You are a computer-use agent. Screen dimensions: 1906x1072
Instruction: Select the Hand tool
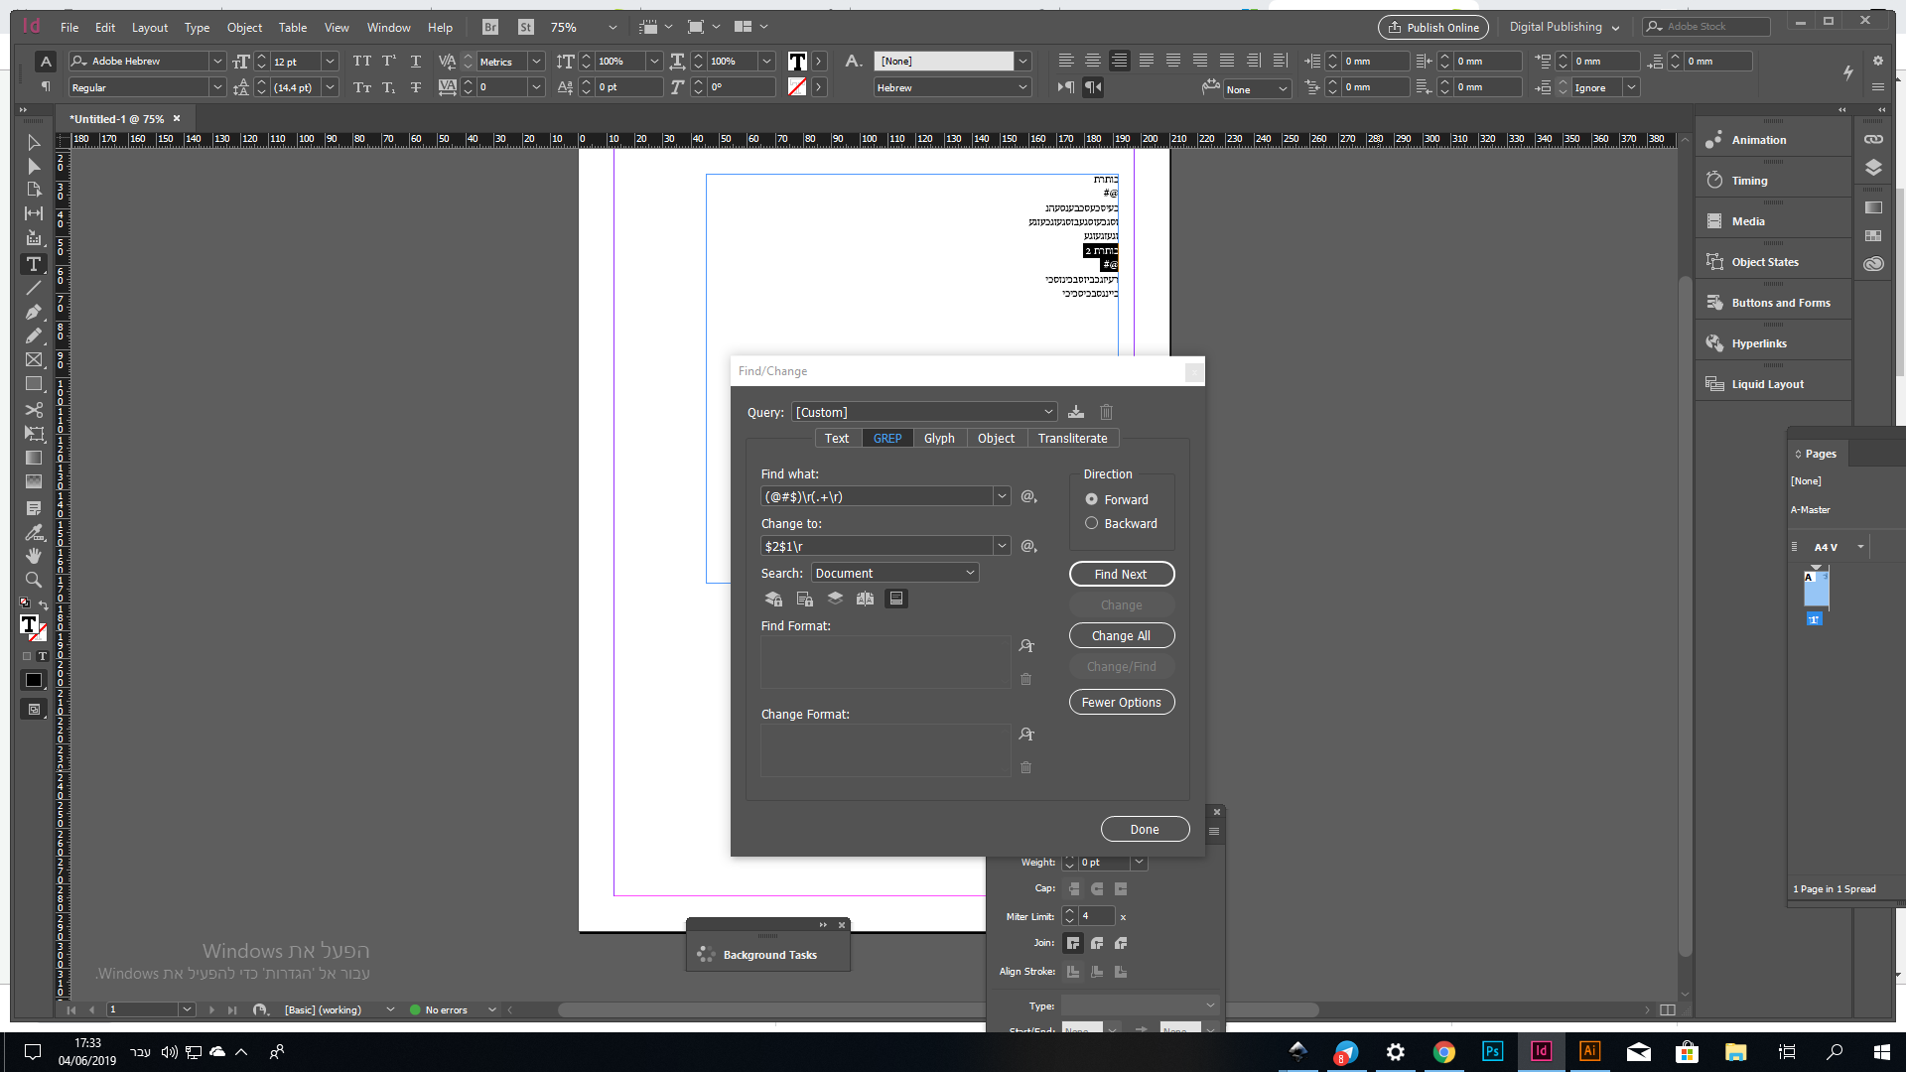pyautogui.click(x=33, y=555)
